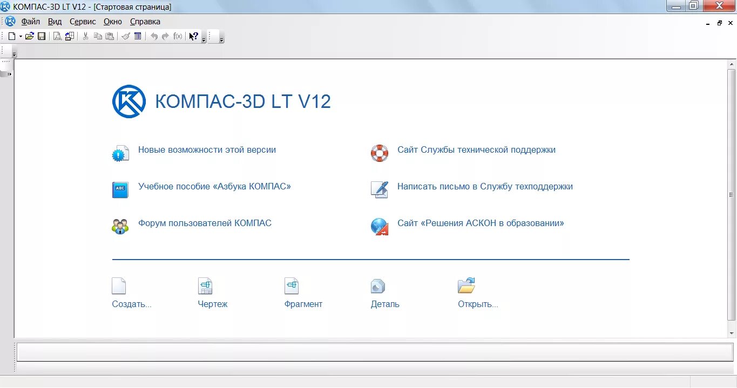Click the Paste clipboard icon
Image resolution: width=737 pixels, height=388 pixels.
click(110, 36)
